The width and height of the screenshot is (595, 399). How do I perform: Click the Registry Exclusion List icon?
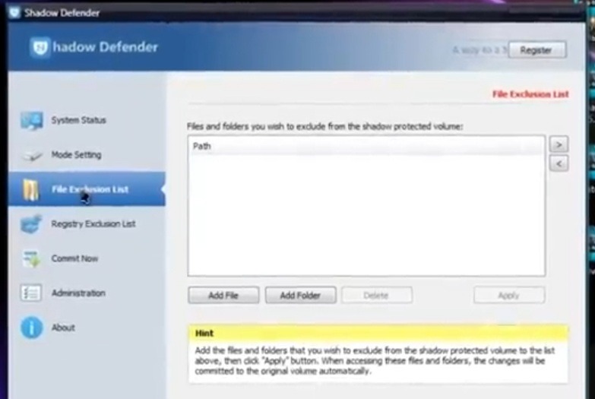coord(31,224)
